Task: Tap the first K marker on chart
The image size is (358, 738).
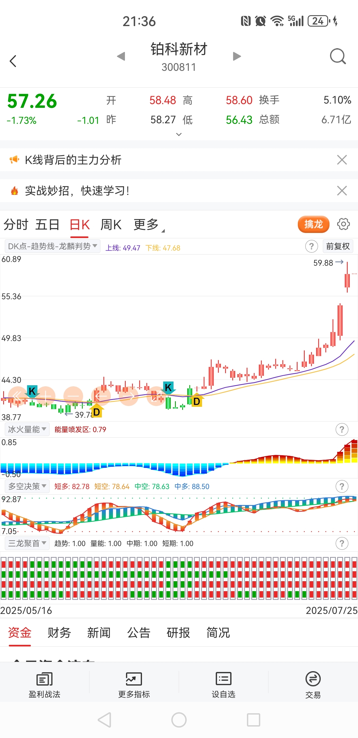Action: [x=32, y=391]
